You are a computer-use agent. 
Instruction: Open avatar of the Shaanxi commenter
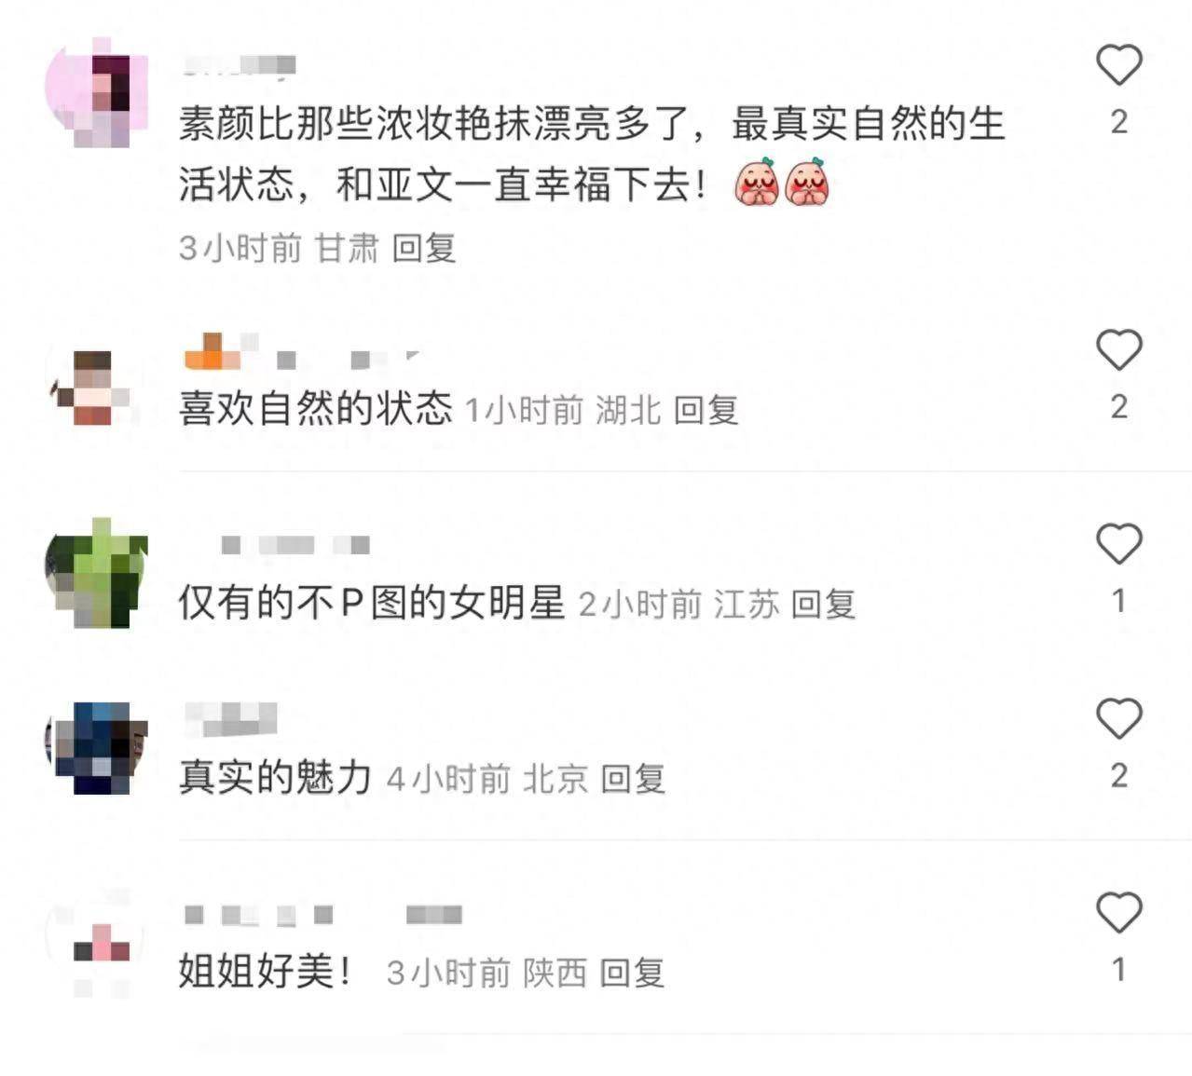coord(97,943)
